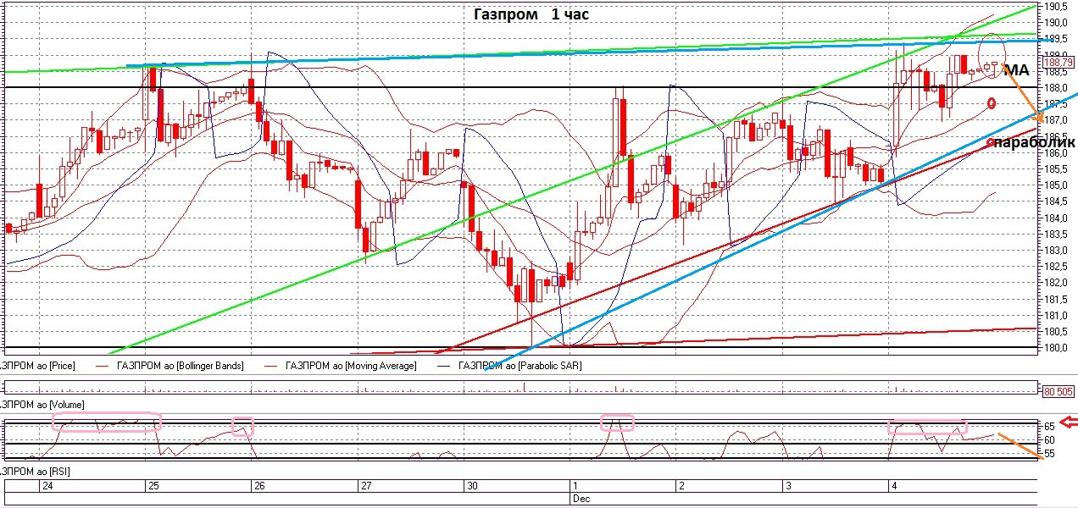Click the RSI scale value 60
The width and height of the screenshot is (1078, 508).
[1050, 440]
